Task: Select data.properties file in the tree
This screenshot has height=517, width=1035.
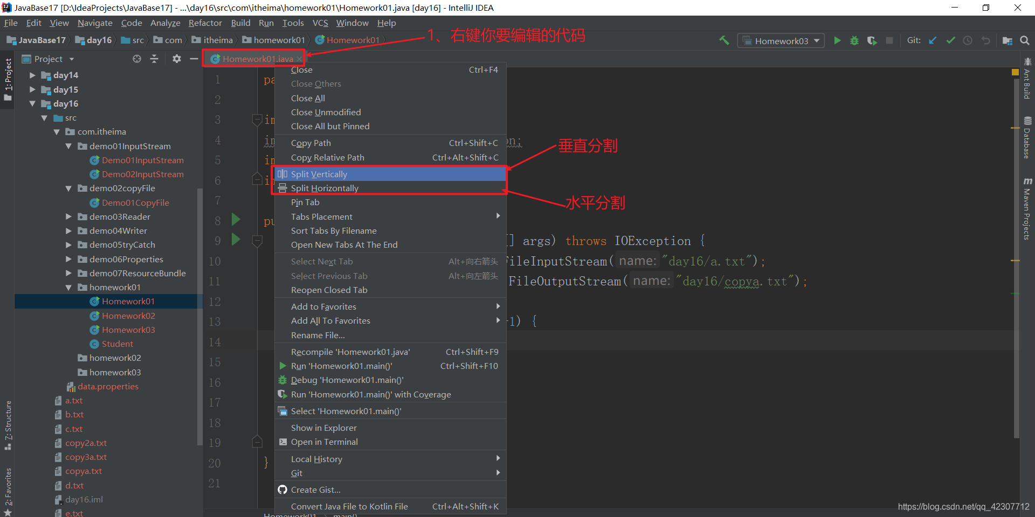Action: [108, 386]
